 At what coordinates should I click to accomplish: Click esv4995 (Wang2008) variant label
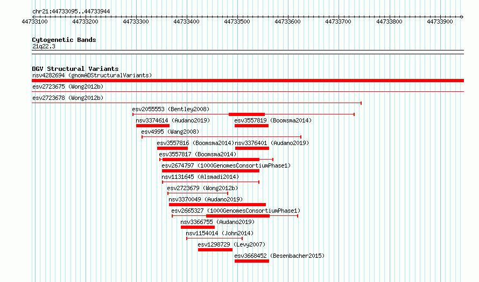click(x=170, y=132)
